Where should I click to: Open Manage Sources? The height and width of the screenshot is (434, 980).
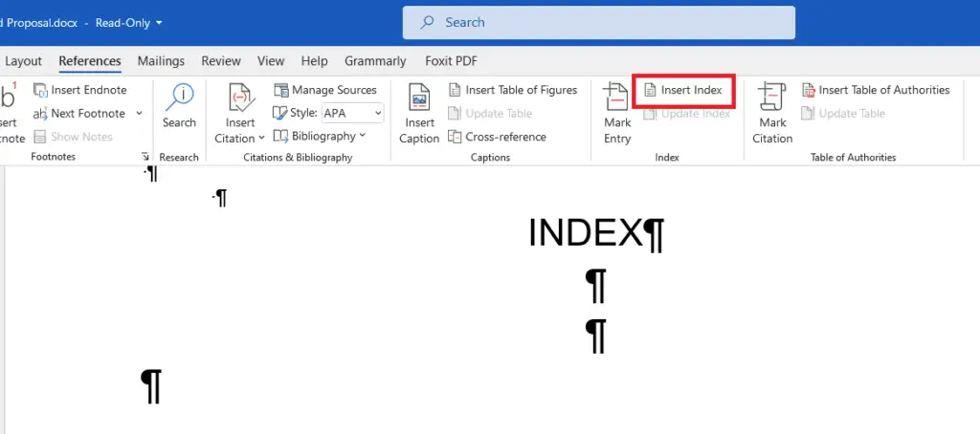coord(325,90)
